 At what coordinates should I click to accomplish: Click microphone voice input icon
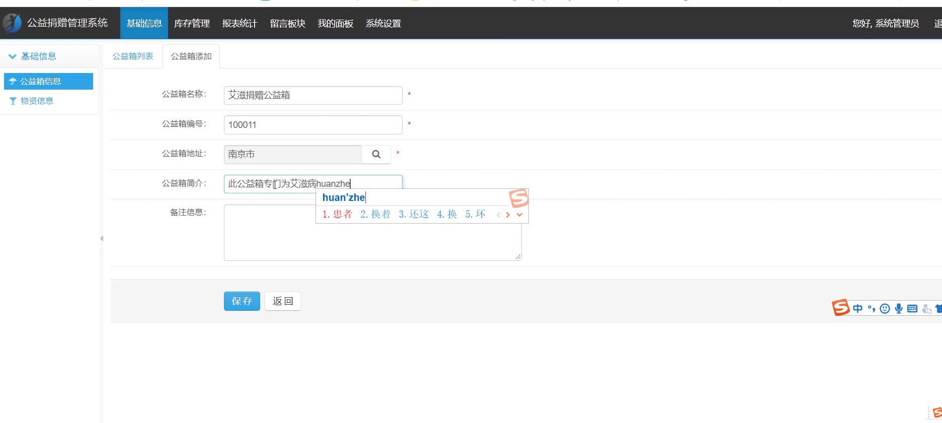point(899,308)
